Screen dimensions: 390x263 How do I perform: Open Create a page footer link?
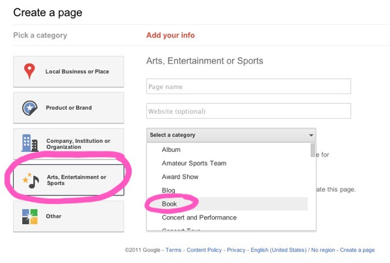(x=357, y=250)
